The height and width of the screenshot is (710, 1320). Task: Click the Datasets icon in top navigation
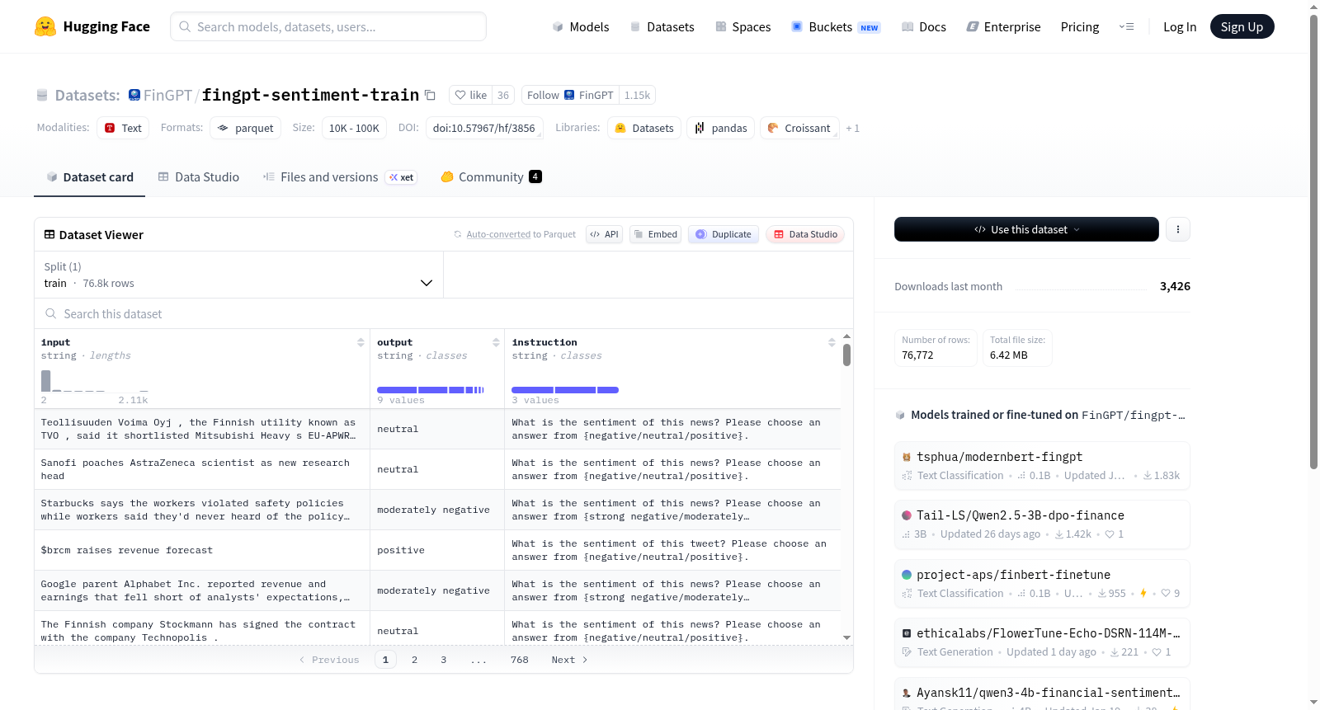[635, 27]
